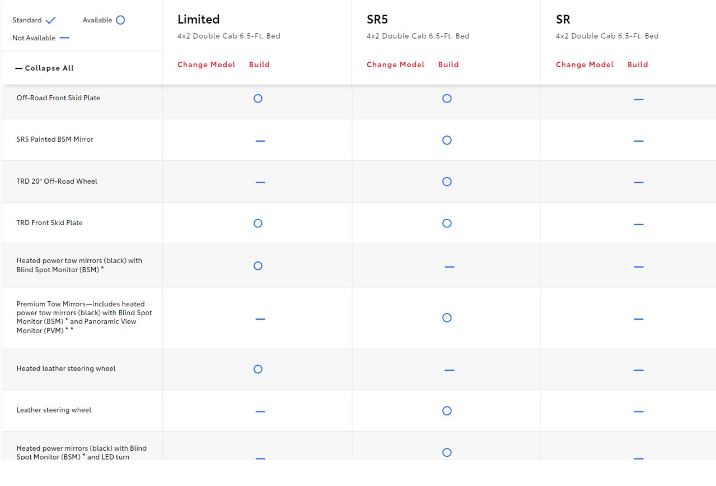Click the SR dash for Heated power tow mirrors
The width and height of the screenshot is (716, 486).
pos(638,267)
